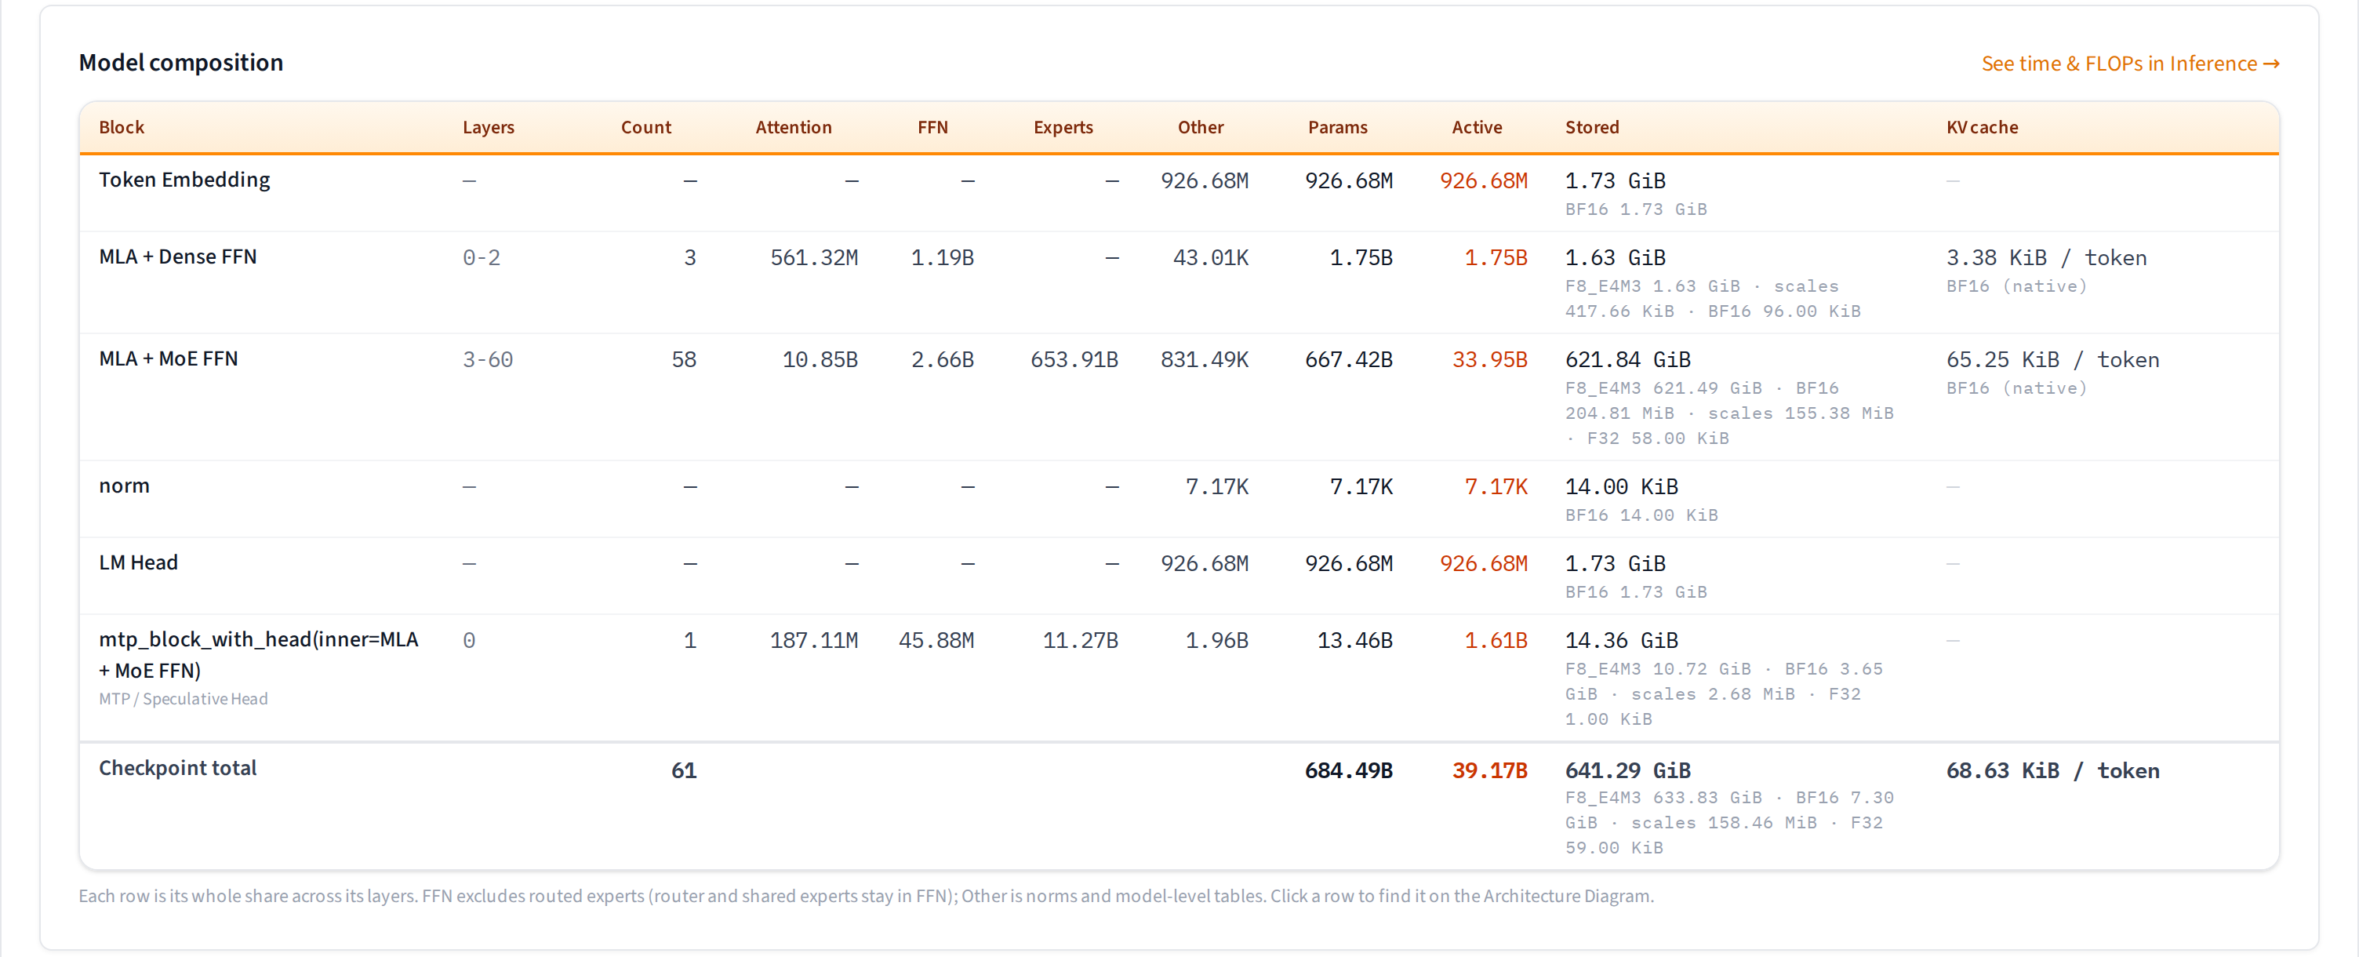Click the 1.61B active value

pyautogui.click(x=1496, y=640)
